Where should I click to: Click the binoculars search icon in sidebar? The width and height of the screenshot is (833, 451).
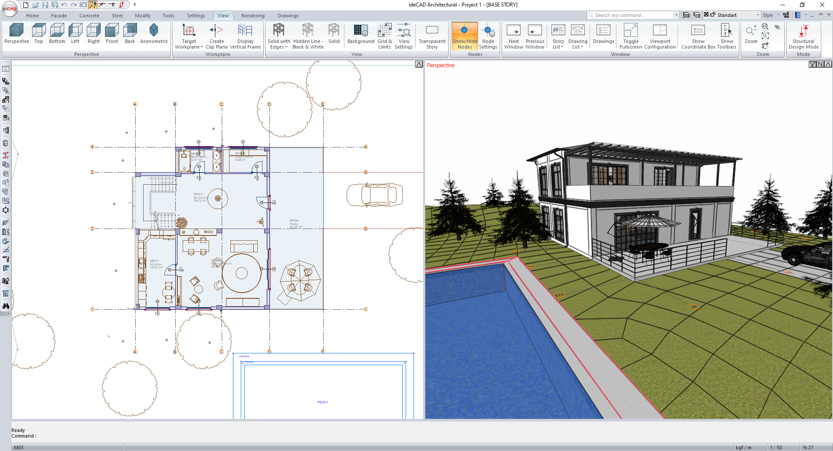click(x=6, y=306)
